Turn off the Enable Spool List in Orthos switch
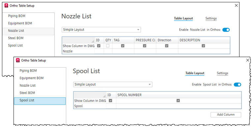Screen dimensions: 252x127 (x=238, y=84)
